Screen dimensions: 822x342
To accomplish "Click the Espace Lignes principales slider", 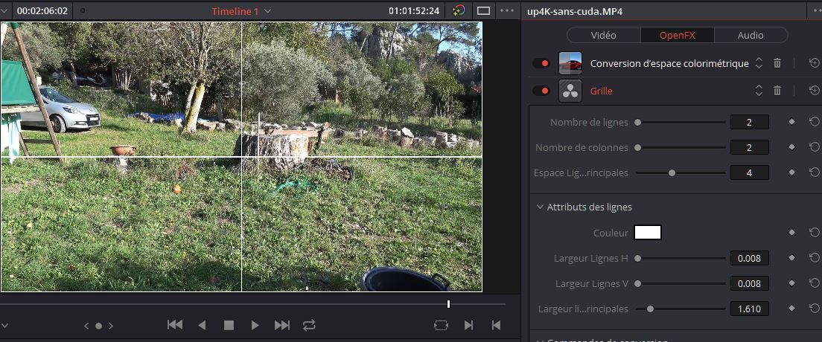I will click(x=681, y=172).
